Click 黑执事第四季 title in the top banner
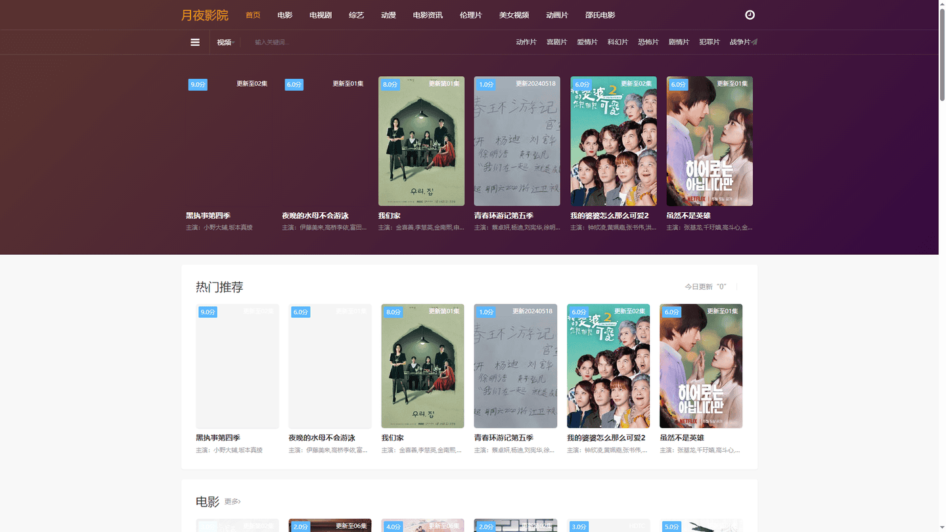 208,215
